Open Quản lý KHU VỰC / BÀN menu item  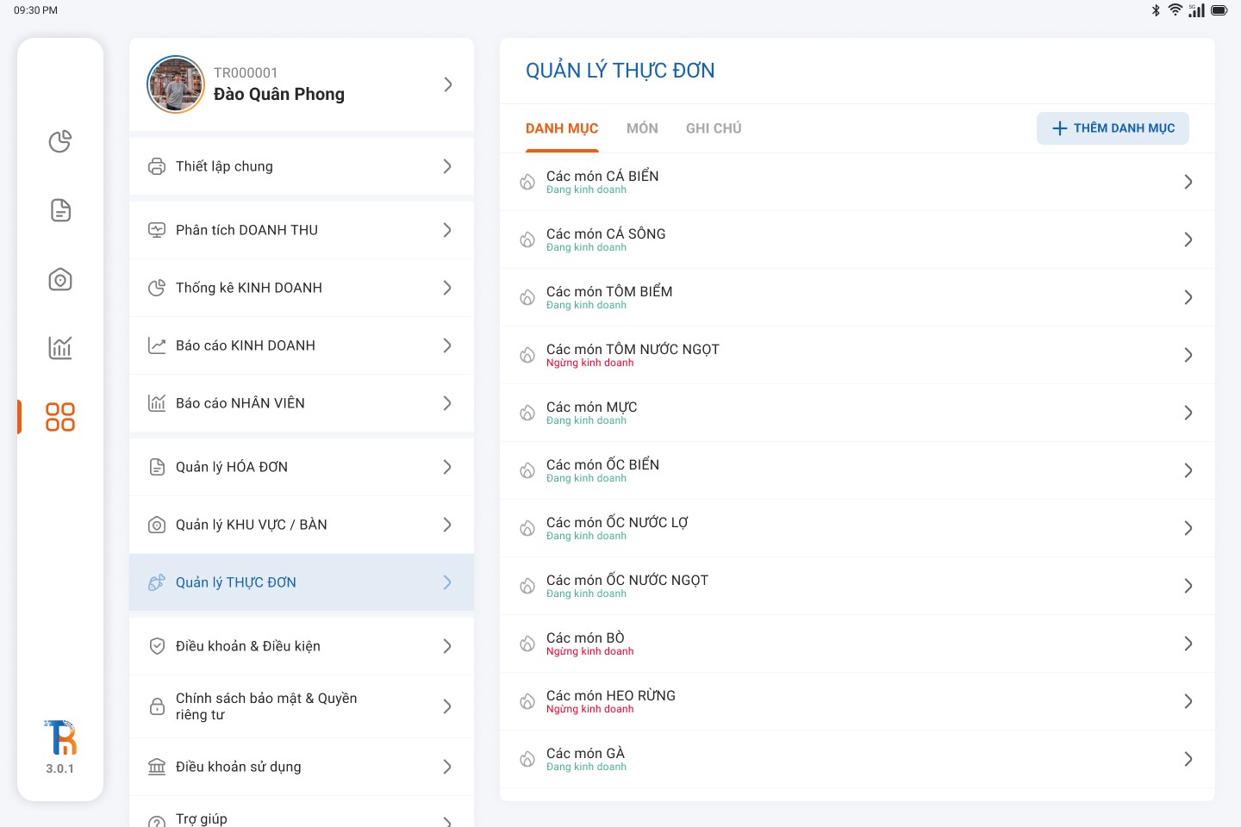(302, 525)
